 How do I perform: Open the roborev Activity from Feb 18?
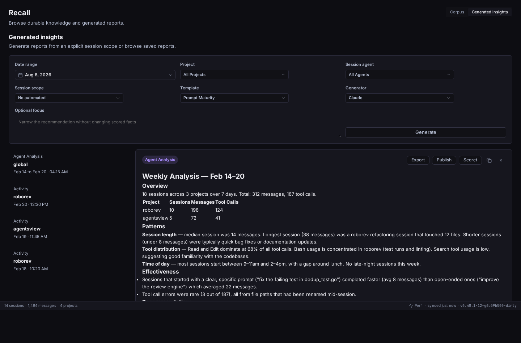coord(69,261)
